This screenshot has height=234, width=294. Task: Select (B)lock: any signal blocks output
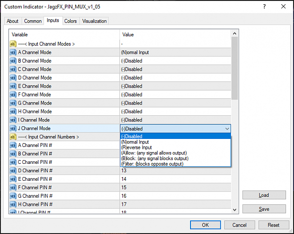(x=175, y=158)
